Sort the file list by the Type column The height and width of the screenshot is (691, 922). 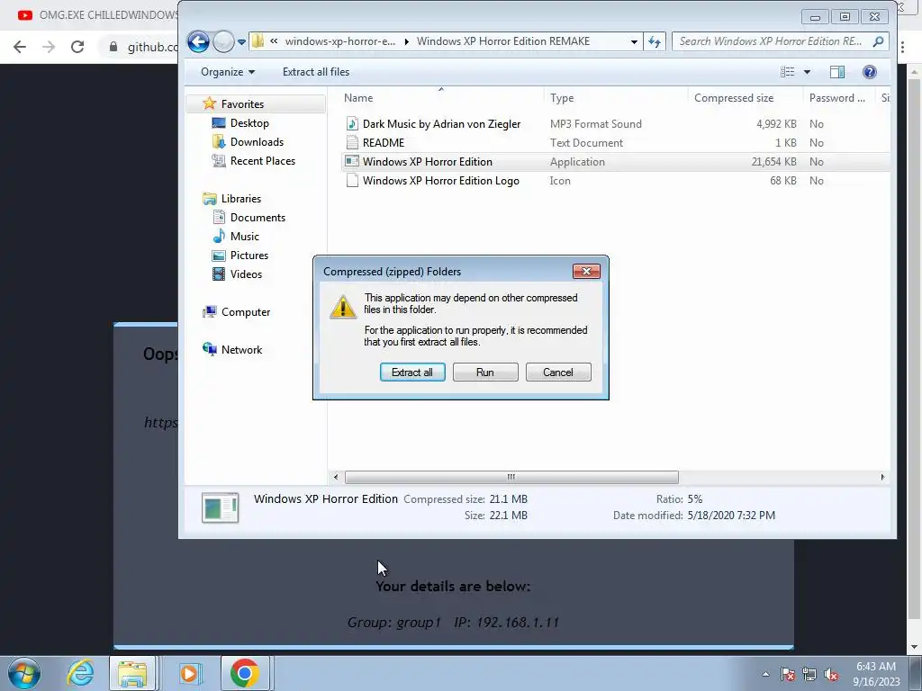click(616, 98)
